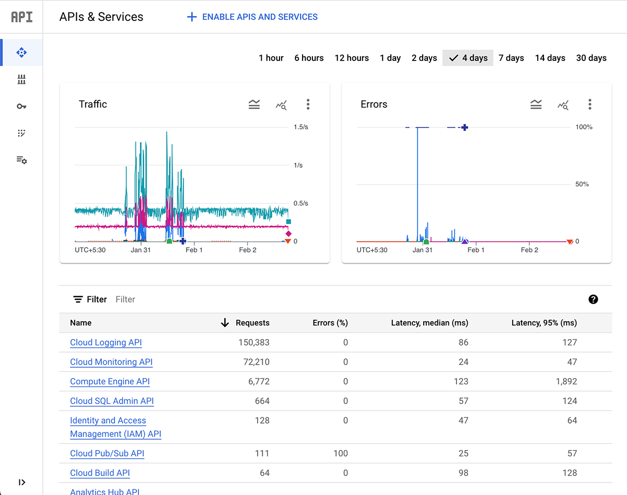The width and height of the screenshot is (627, 495).
Task: Select the checked 4 days time range
Action: [468, 58]
